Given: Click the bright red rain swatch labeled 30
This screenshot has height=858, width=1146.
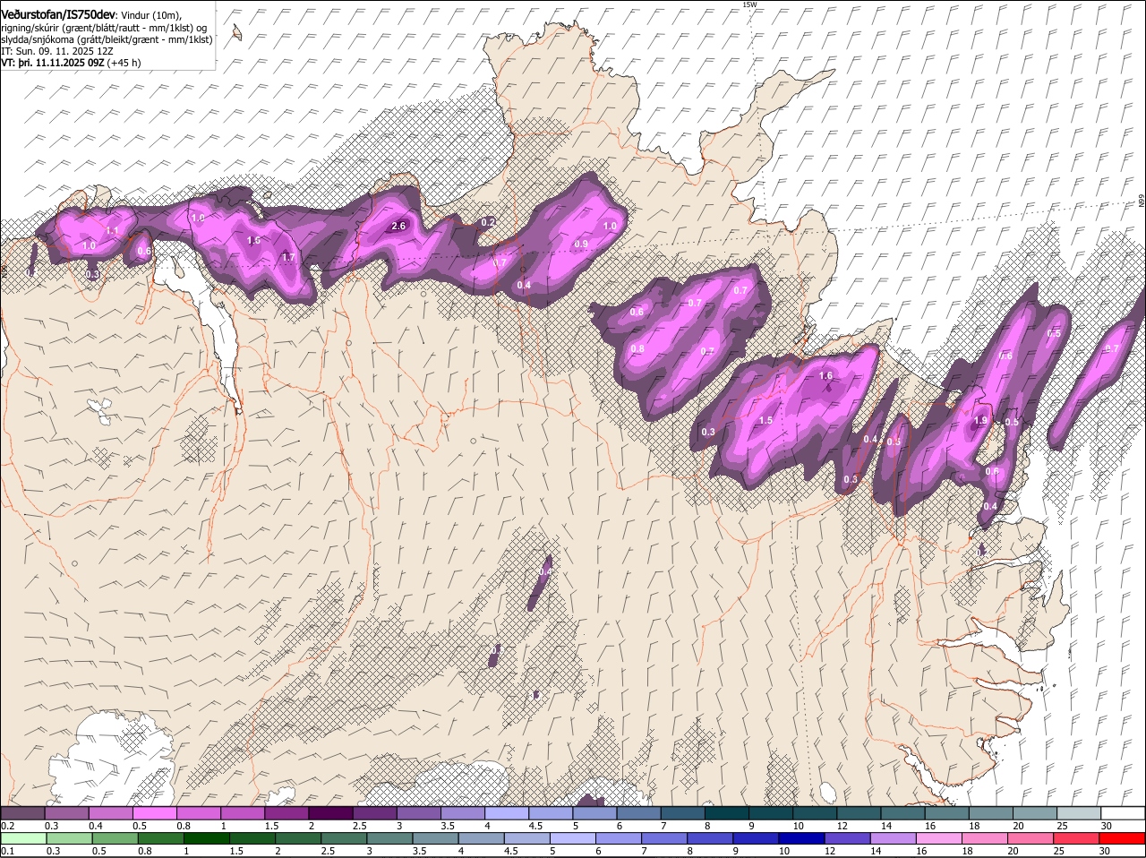Looking at the screenshot, I should 1122,838.
